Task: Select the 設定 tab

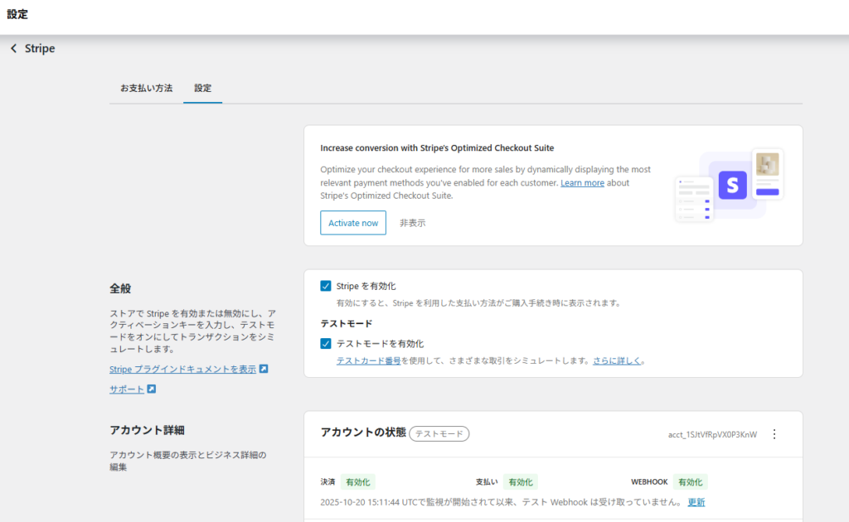Action: pyautogui.click(x=202, y=88)
